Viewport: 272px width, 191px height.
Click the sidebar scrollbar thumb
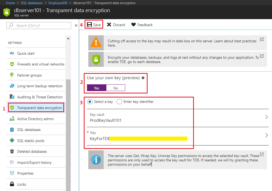click(68, 135)
